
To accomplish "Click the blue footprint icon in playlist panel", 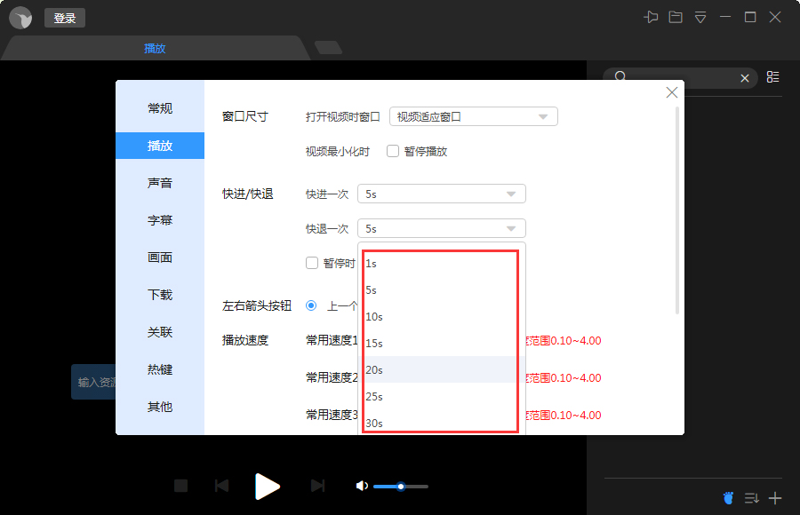I will click(x=728, y=498).
